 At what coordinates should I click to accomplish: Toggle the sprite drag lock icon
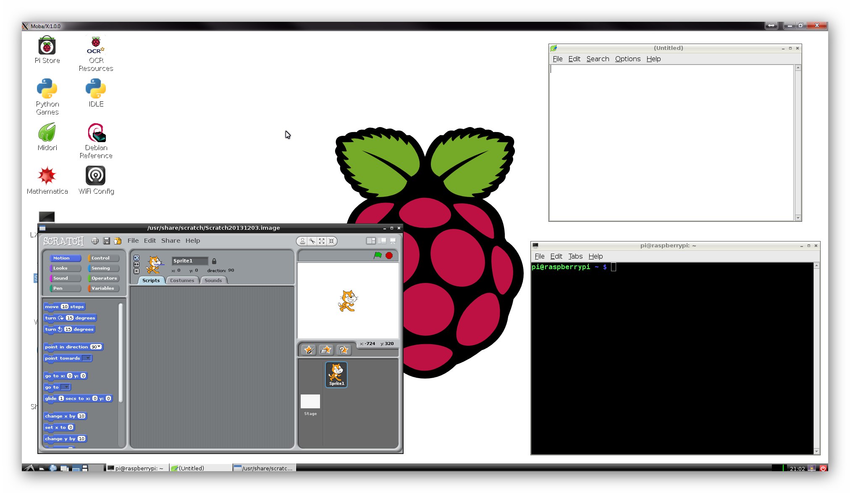(x=214, y=261)
